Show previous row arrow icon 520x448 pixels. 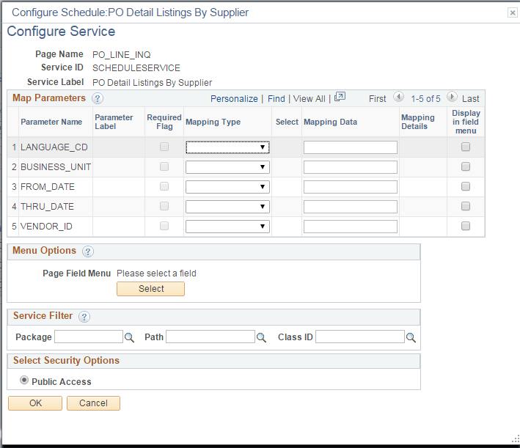(399, 97)
